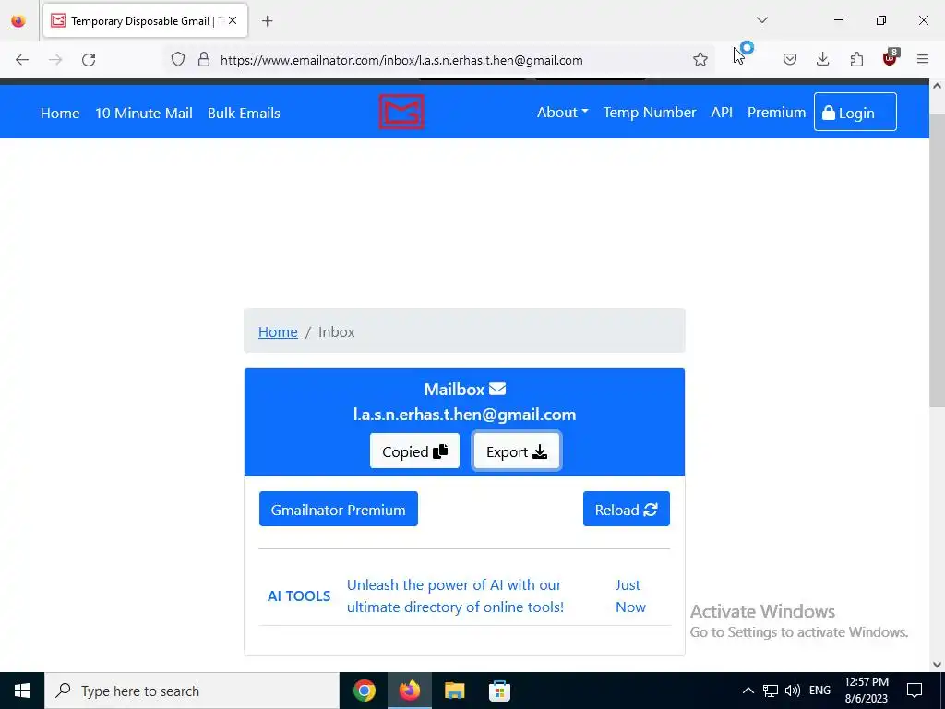Click the taskbar search box
The image size is (945, 709).
point(192,691)
